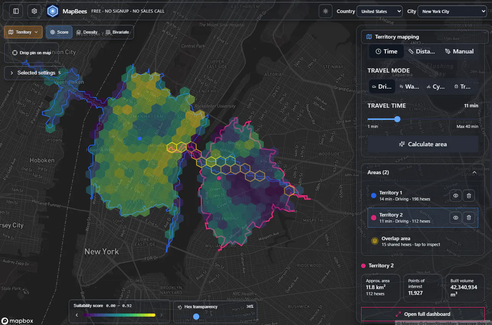492x325 pixels.
Task: Click the map icon in Territory mapping header
Action: 369,37
